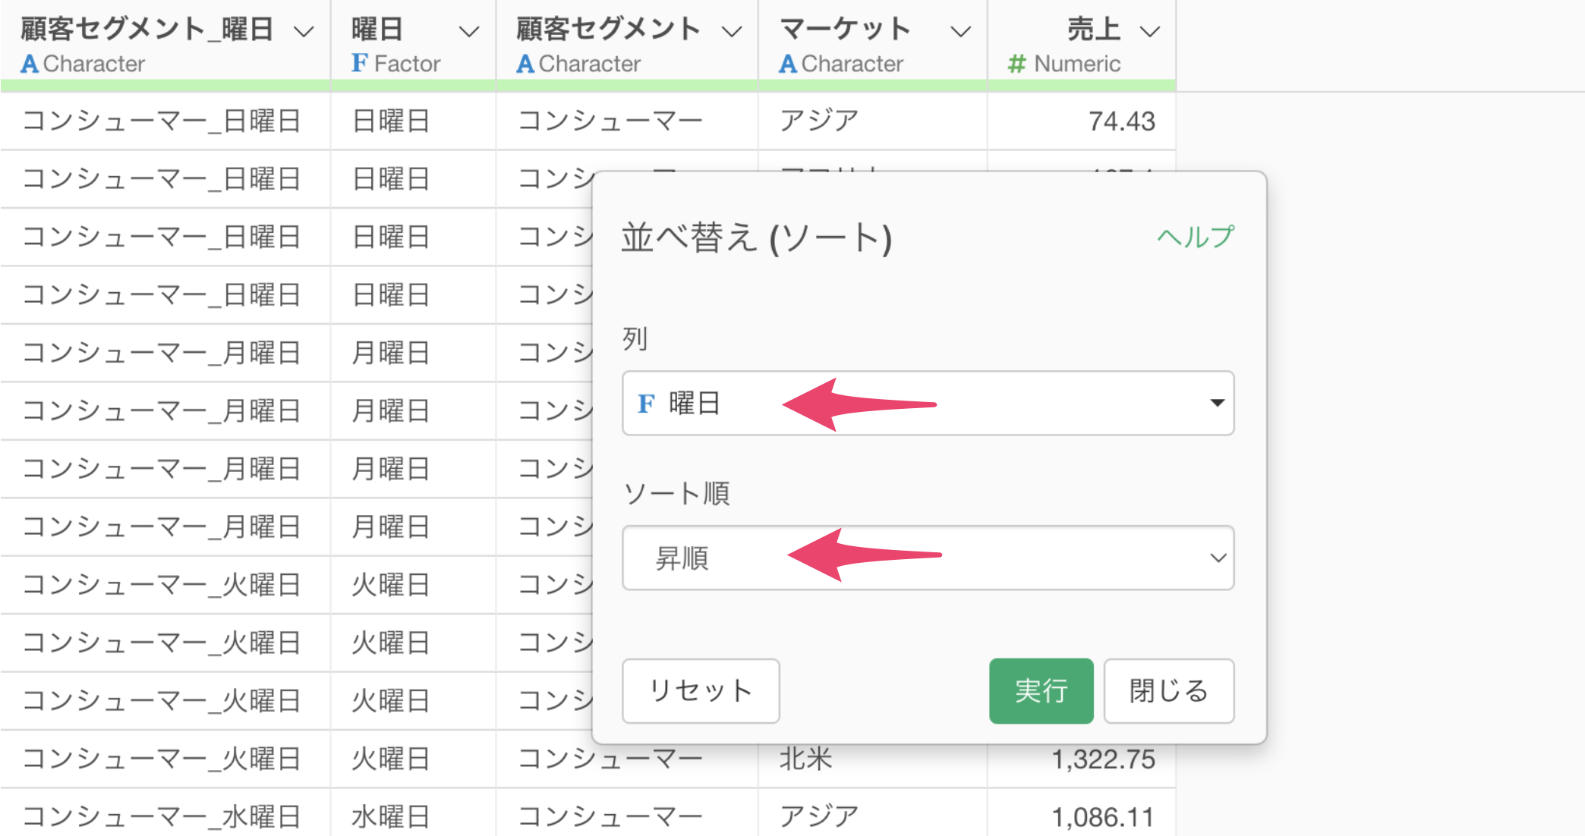Open the 列 dropdown showing 曜日
Image resolution: width=1585 pixels, height=836 pixels.
point(928,403)
